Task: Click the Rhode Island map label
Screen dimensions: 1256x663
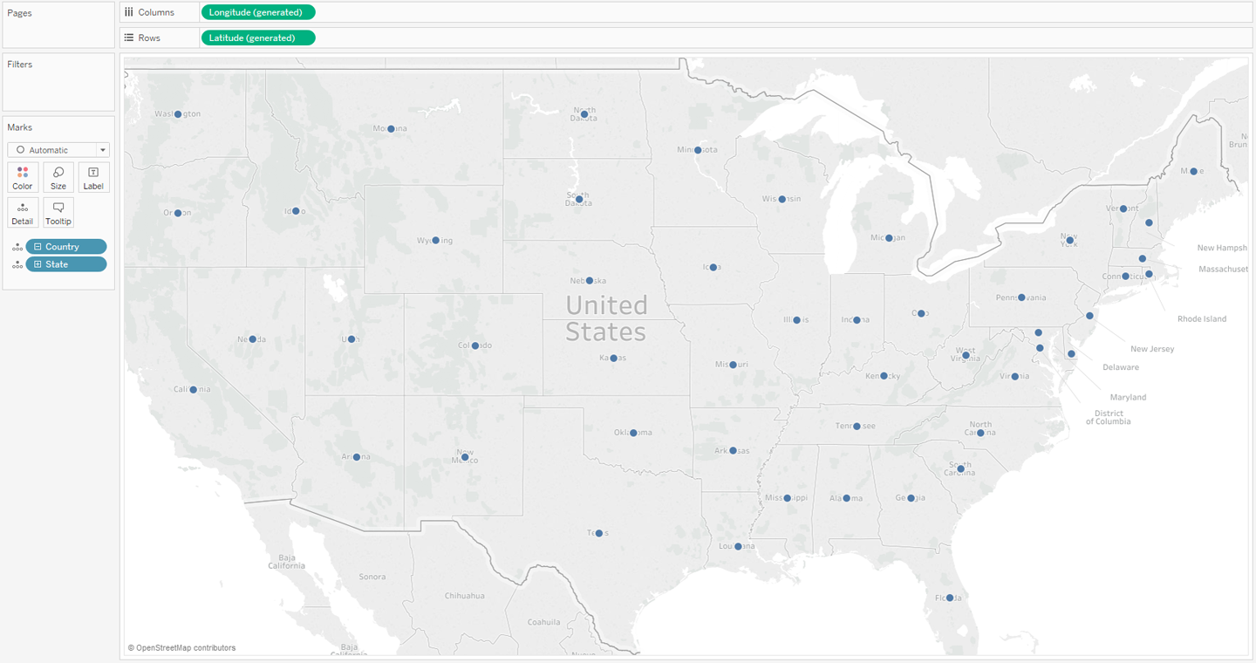Action: 1202,319
